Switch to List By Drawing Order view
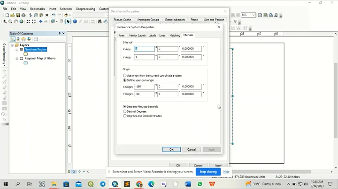Viewport: 338px width, 189px height. [13, 39]
